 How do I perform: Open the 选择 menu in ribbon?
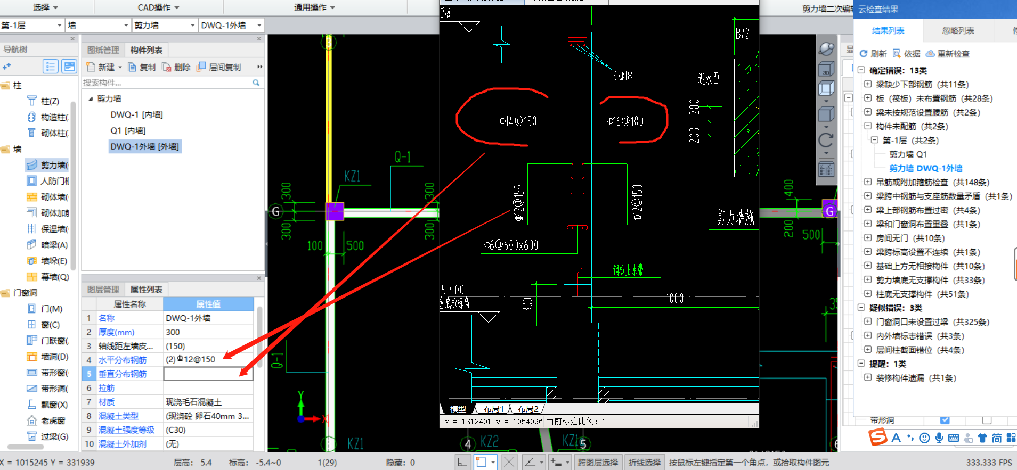45,7
